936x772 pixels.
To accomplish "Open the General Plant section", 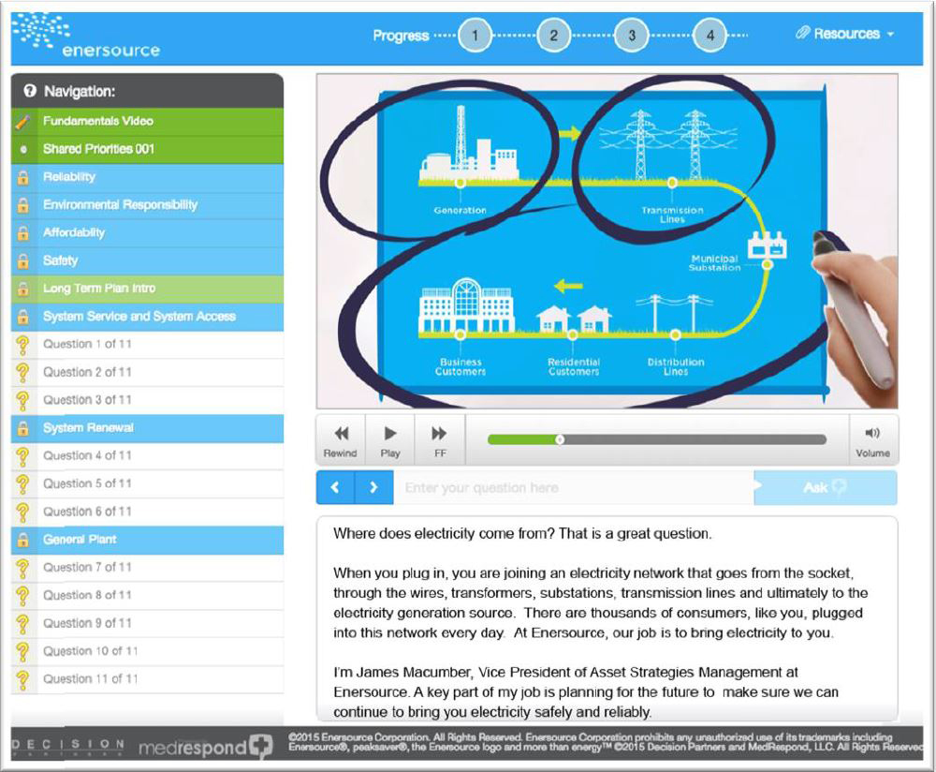I will (148, 540).
